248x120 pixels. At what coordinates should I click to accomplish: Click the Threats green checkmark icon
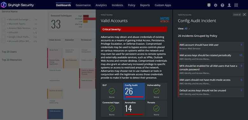(156, 108)
